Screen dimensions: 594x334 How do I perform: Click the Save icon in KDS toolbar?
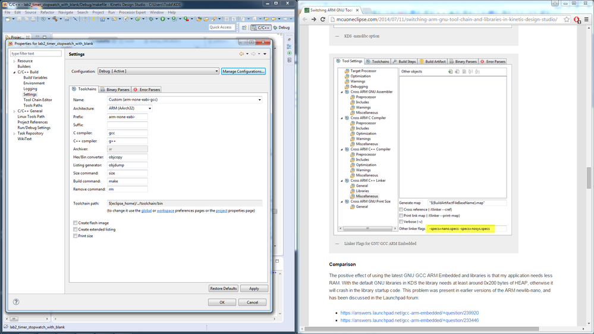click(x=19, y=19)
